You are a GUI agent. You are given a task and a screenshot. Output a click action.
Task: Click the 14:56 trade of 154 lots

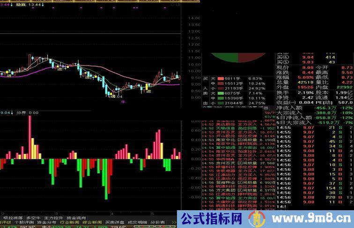pyautogui.click(x=315, y=188)
